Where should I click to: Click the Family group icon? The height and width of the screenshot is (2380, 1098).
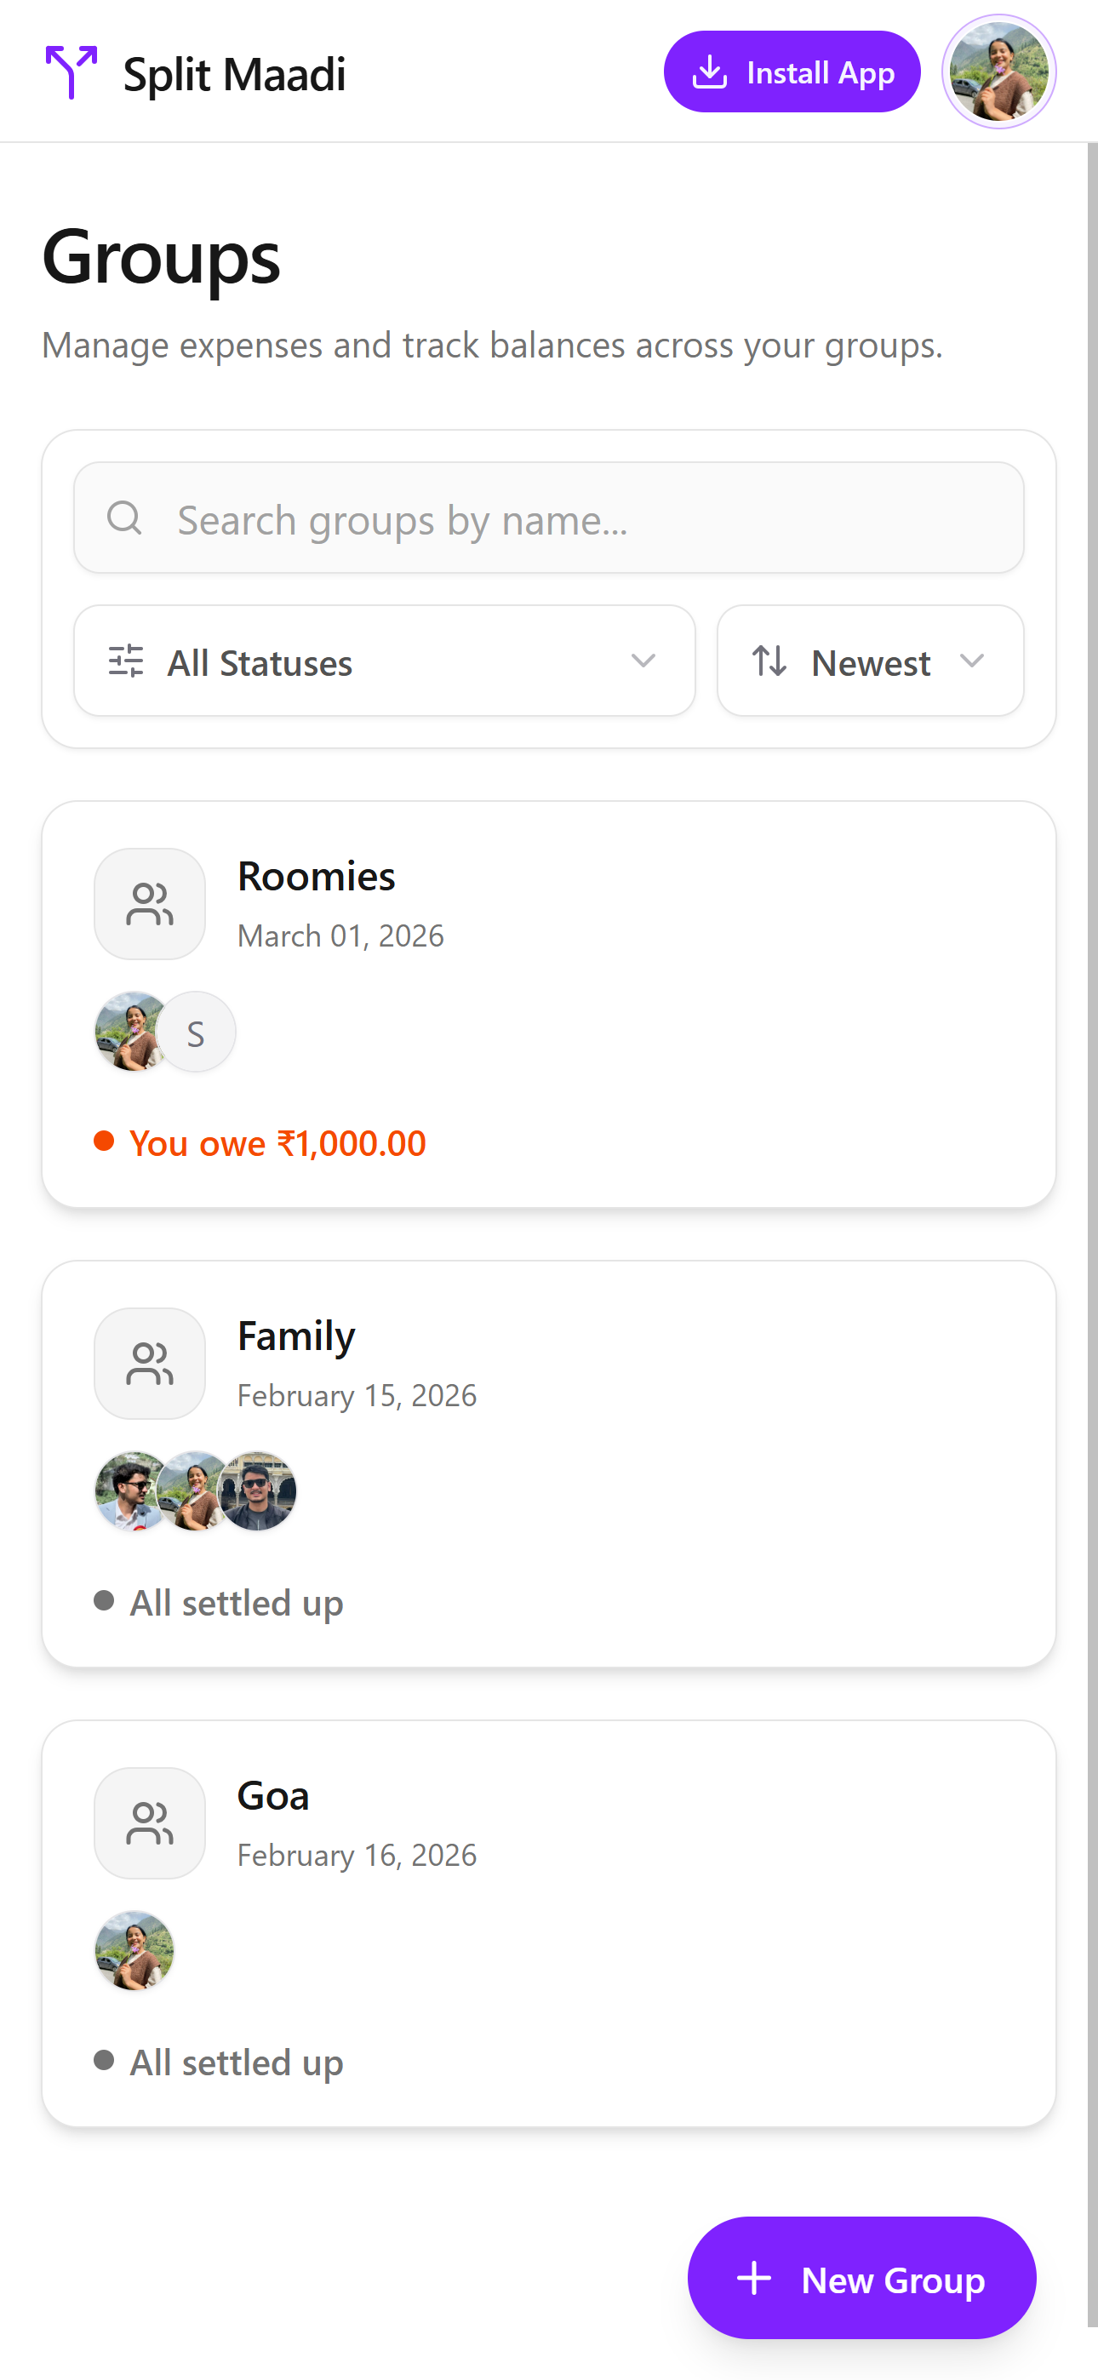pyautogui.click(x=150, y=1363)
